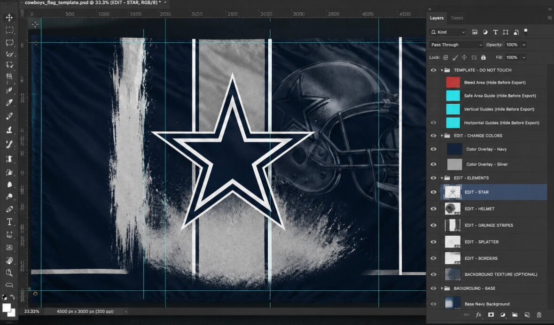554x325 pixels.
Task: Hide the Color Overlay - Navy layer
Action: [x=433, y=149]
